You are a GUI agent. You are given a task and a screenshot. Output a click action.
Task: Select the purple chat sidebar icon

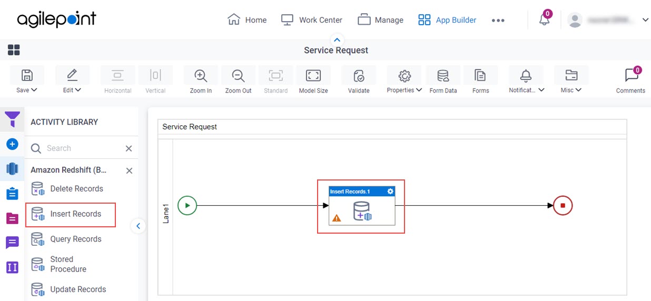(x=12, y=243)
